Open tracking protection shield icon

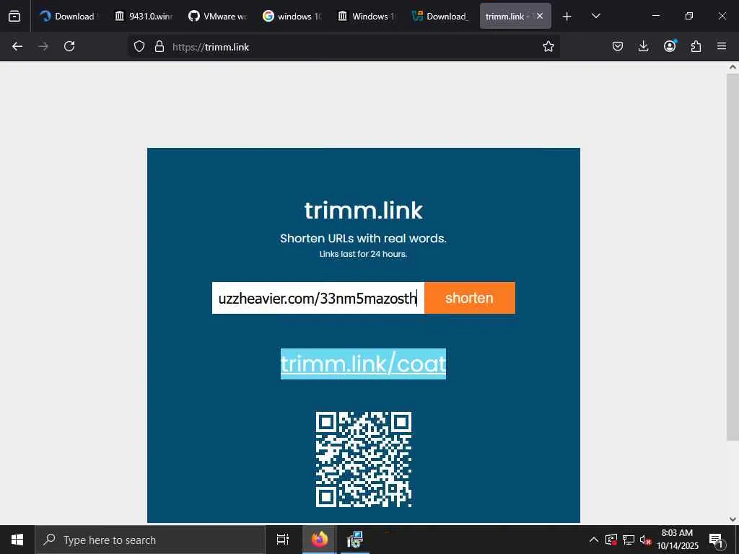[139, 46]
